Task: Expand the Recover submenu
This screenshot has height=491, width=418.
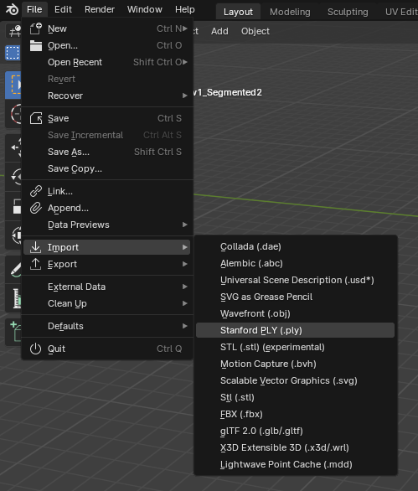Action: pos(107,96)
